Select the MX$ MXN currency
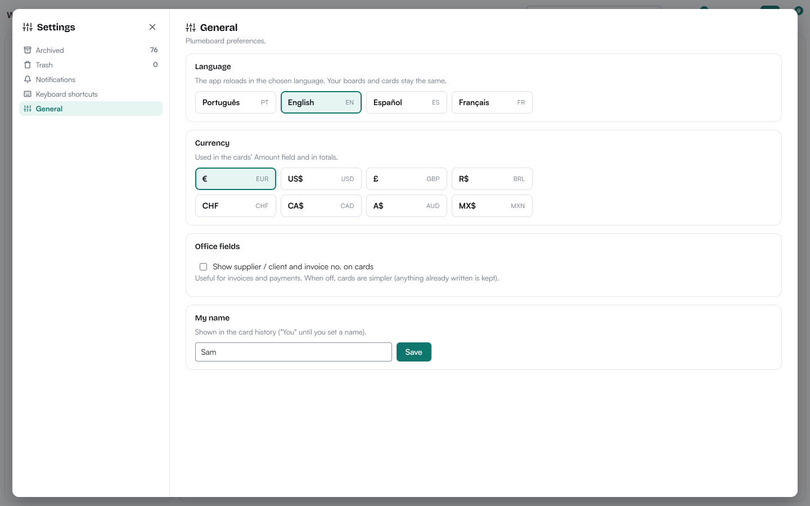The image size is (810, 506). coord(492,206)
